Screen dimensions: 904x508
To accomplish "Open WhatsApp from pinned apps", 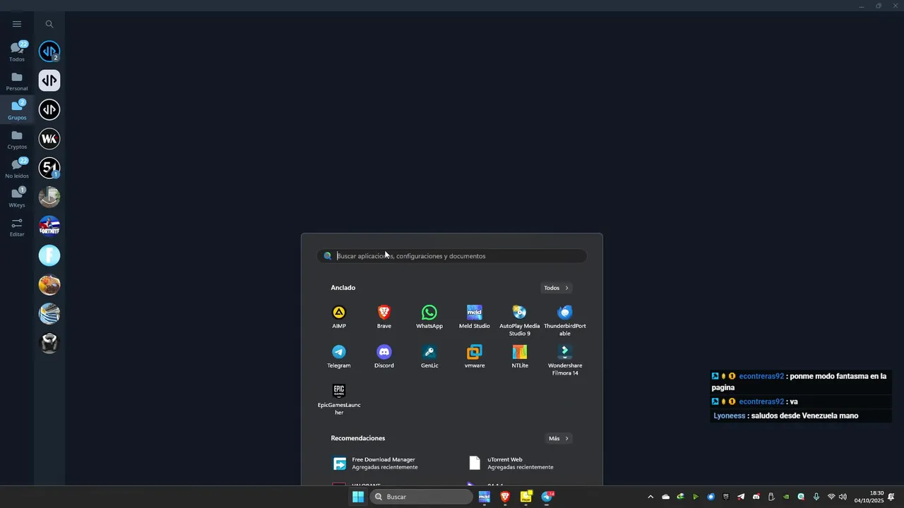I will tap(429, 317).
